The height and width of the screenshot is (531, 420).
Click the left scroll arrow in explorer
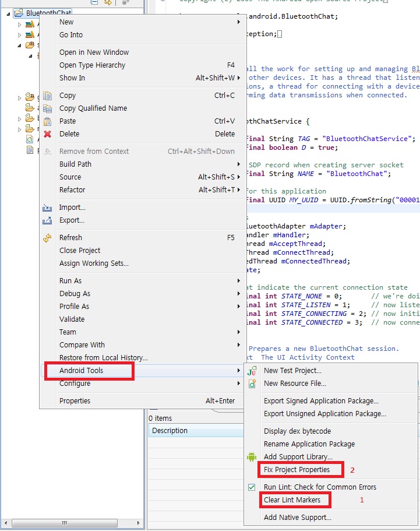tap(6, 523)
